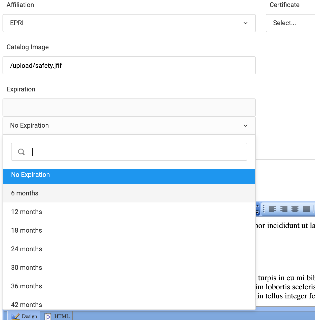Switch to the Design tab
315x320 pixels.
pyautogui.click(x=30, y=316)
